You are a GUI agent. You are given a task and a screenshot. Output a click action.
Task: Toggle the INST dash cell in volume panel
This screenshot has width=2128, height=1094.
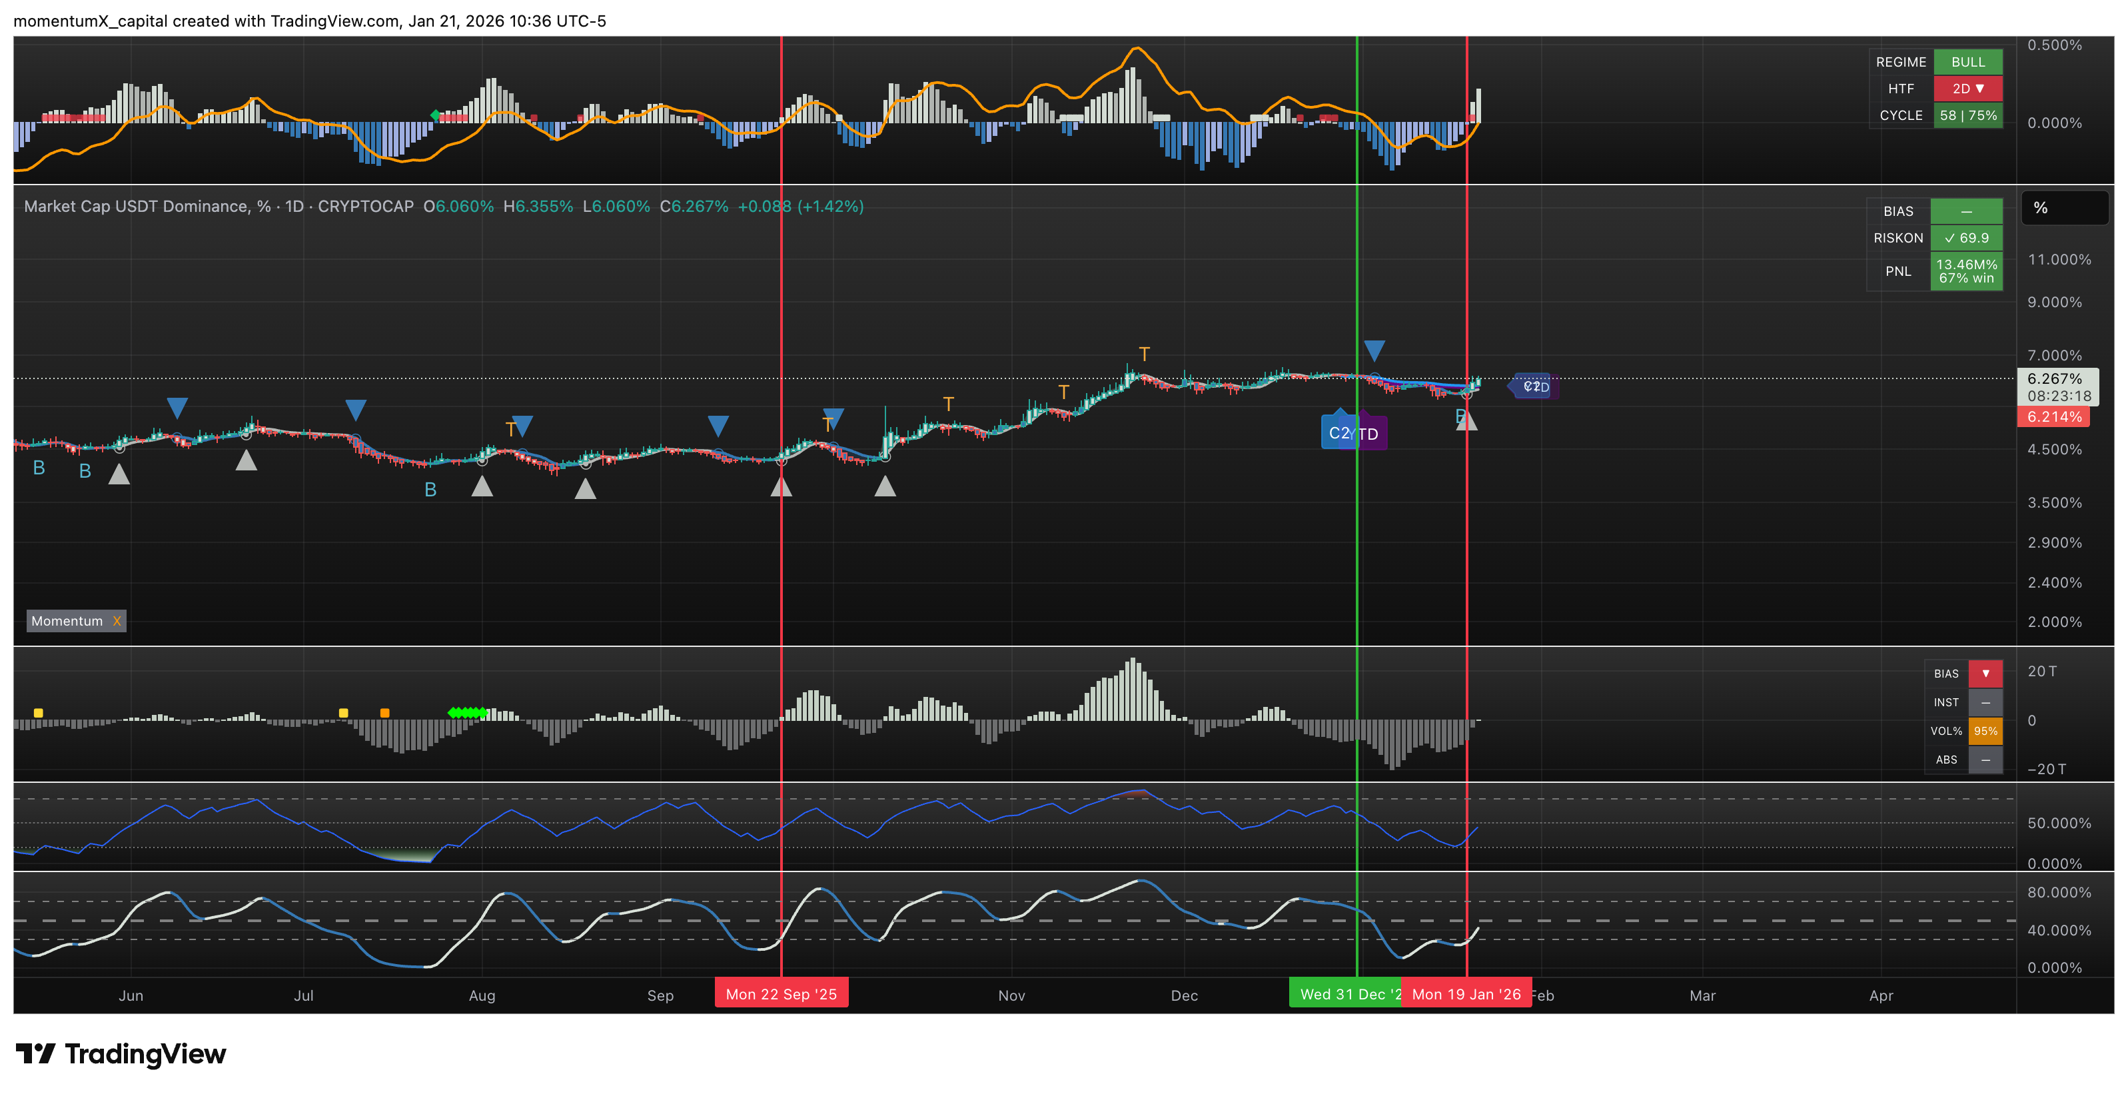click(1985, 702)
